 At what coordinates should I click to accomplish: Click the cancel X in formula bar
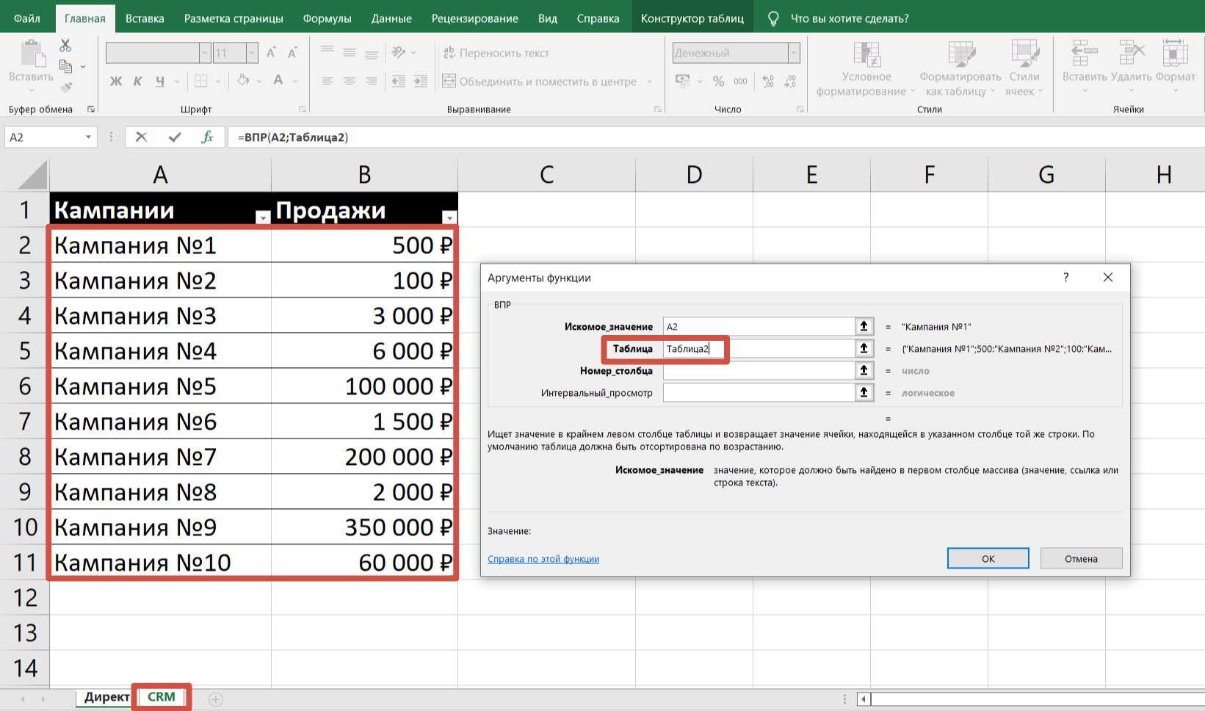142,137
